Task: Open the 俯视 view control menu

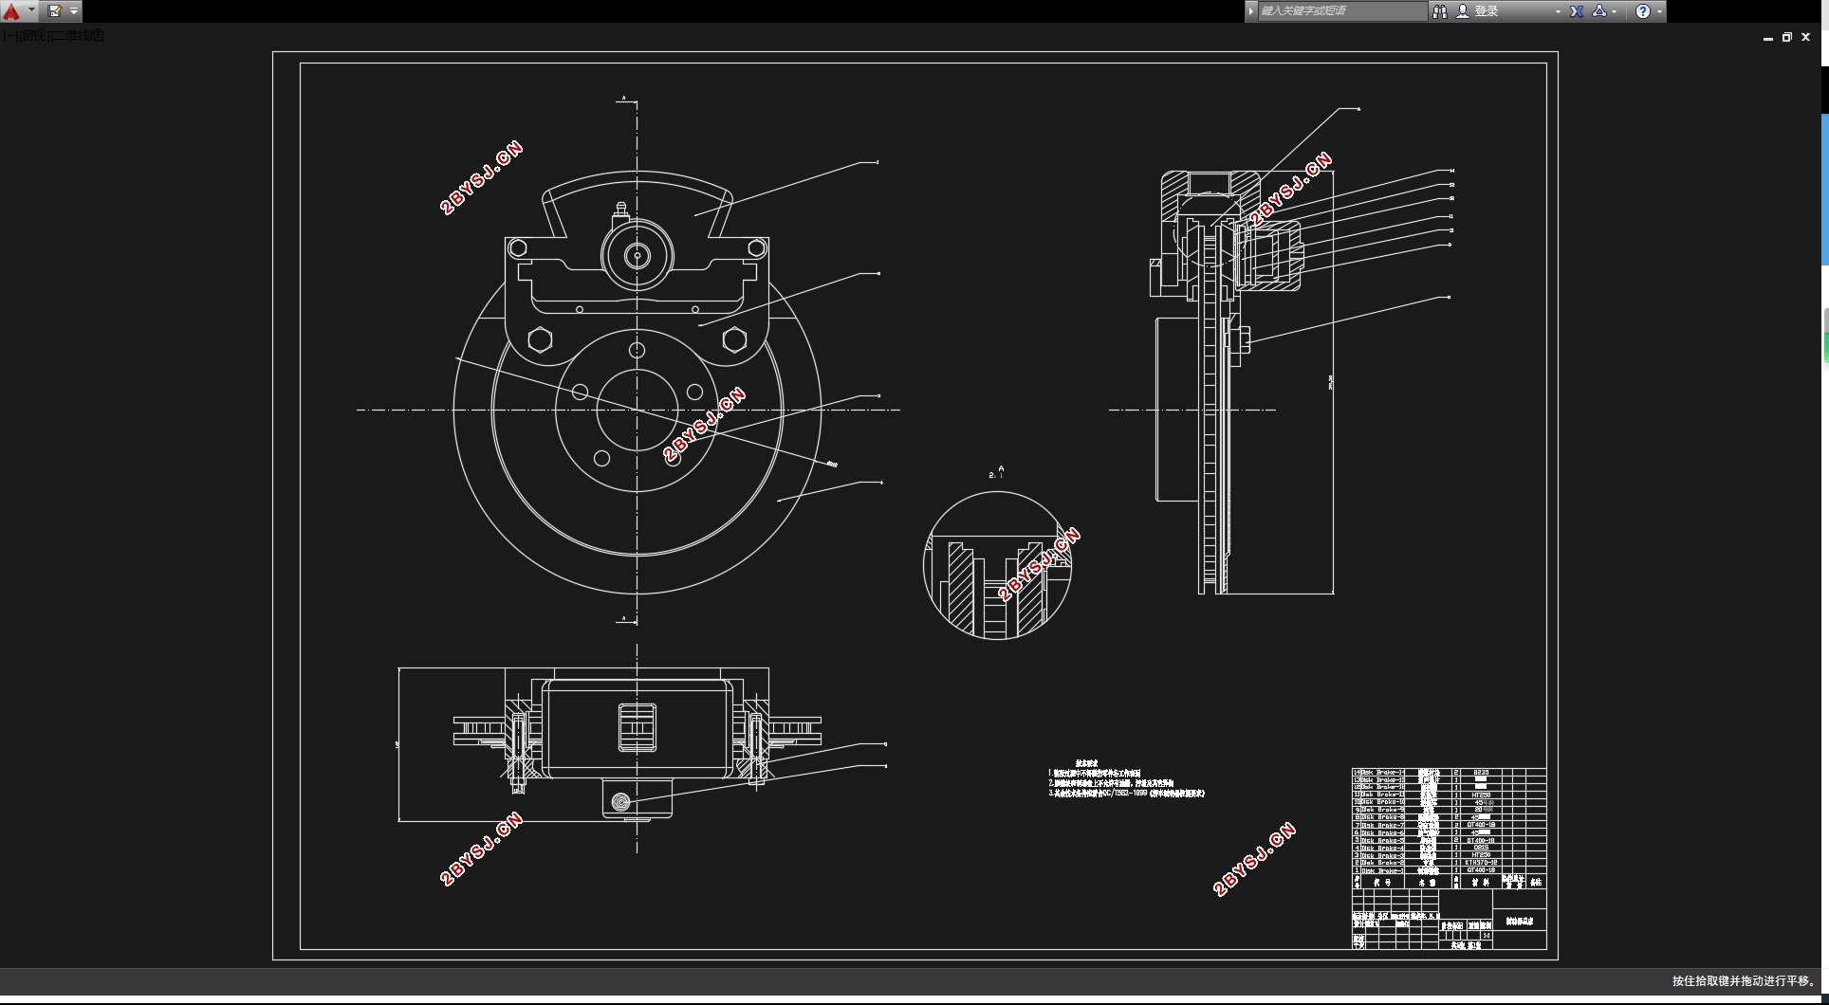Action: point(33,36)
